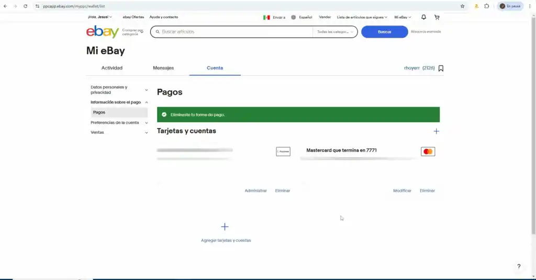Open the help question mark button
The image size is (536, 280).
tap(519, 266)
